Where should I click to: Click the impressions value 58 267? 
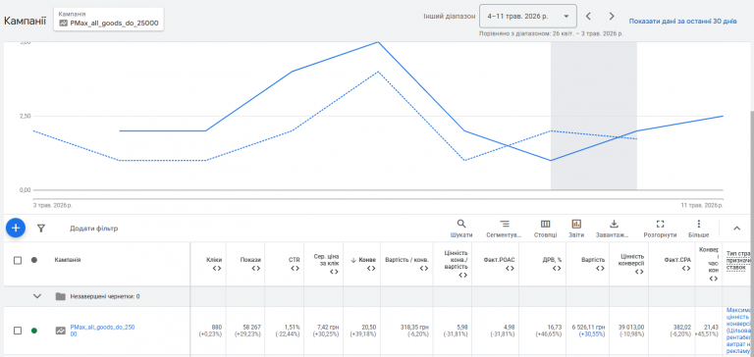252,328
